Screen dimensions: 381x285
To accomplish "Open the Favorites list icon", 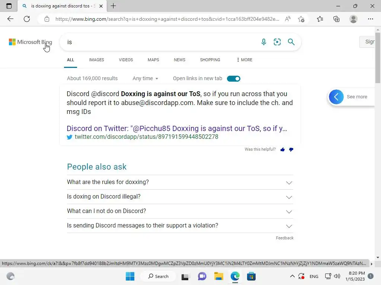I will [x=320, y=19].
